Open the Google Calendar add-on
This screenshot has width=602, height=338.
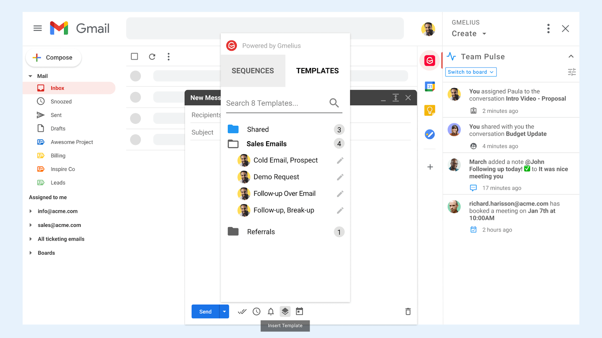(x=430, y=86)
